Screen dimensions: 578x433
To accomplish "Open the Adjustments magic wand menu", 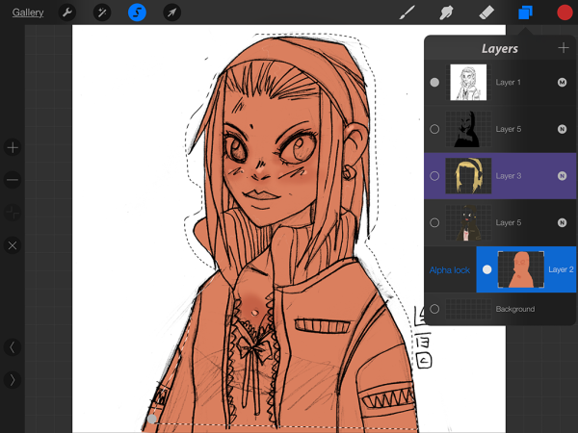I will 102,13.
